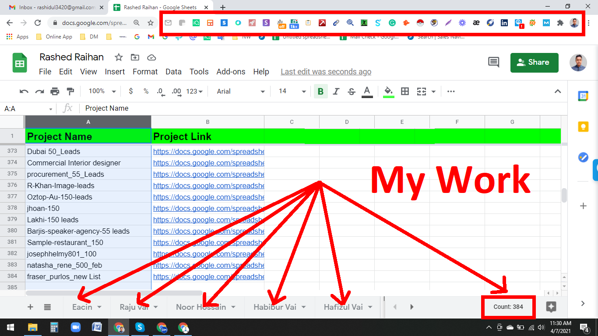Format selected cells as currency

pos(130,91)
